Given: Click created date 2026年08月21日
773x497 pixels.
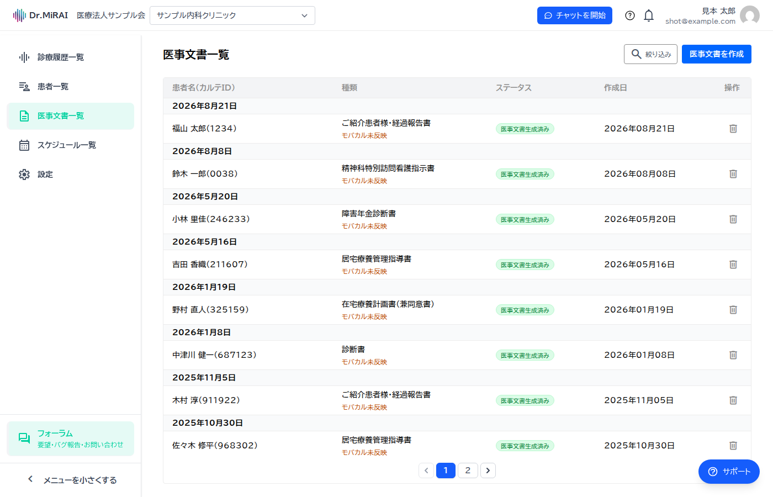Looking at the screenshot, I should click(639, 129).
